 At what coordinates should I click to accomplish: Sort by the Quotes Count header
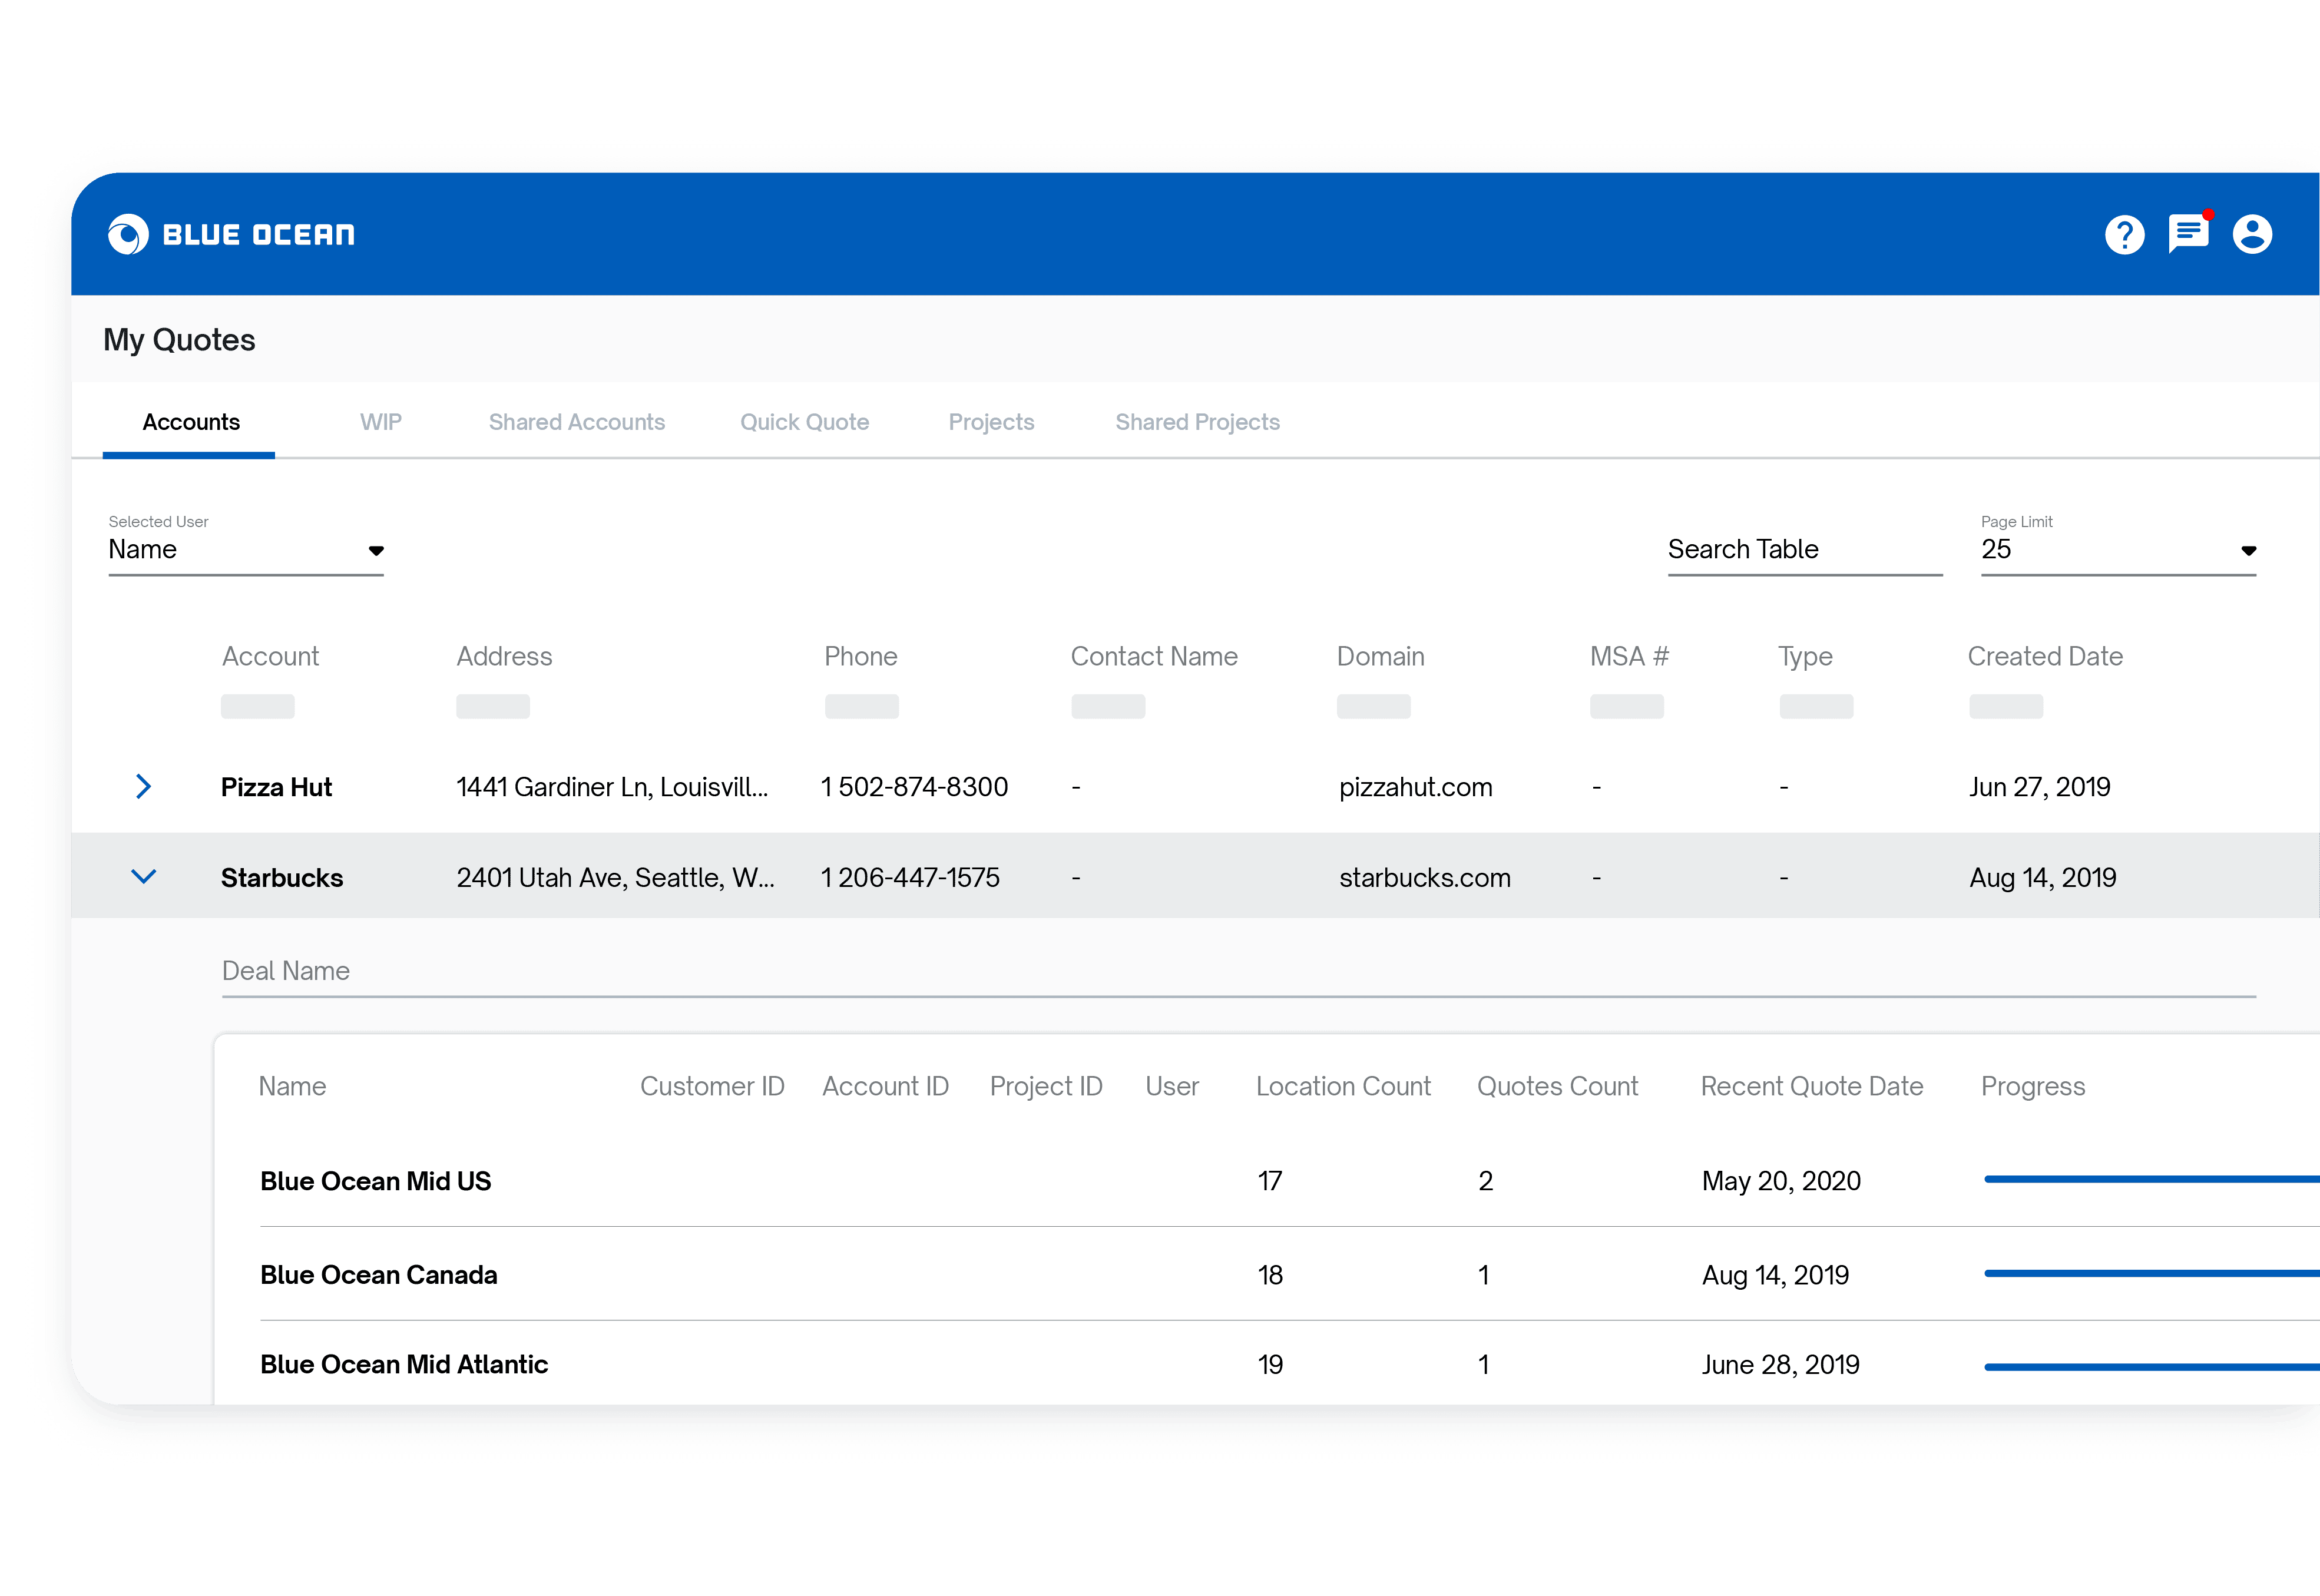click(1558, 1086)
